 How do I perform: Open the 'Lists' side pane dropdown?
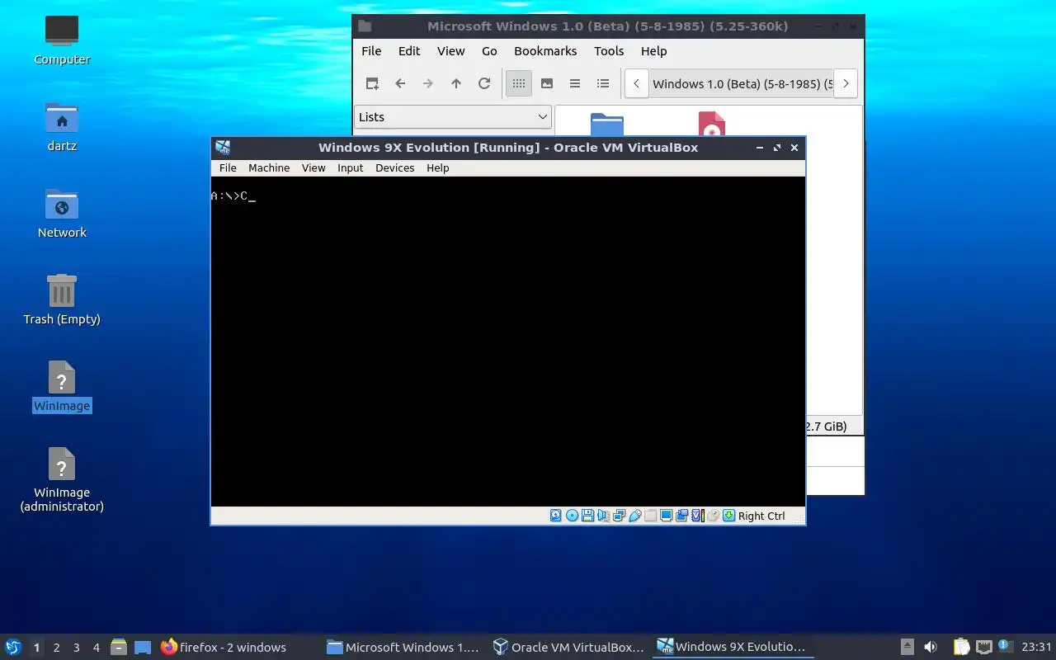pos(453,117)
